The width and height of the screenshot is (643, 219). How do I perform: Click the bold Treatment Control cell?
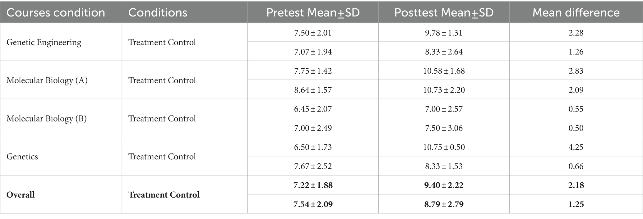click(x=164, y=195)
